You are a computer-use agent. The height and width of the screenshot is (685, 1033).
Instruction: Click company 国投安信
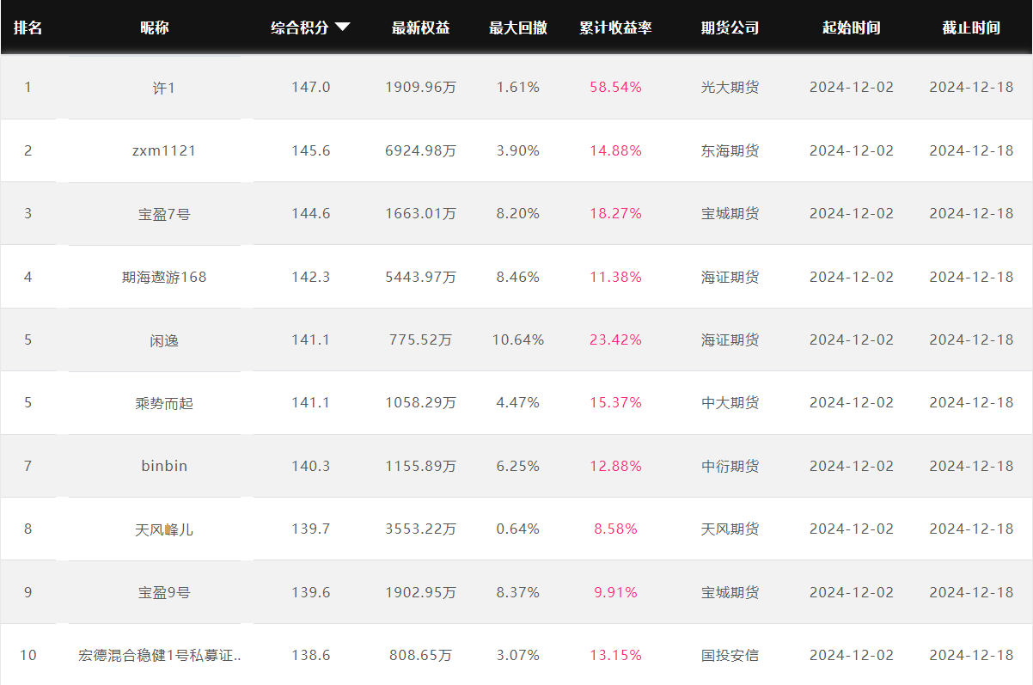pos(730,655)
